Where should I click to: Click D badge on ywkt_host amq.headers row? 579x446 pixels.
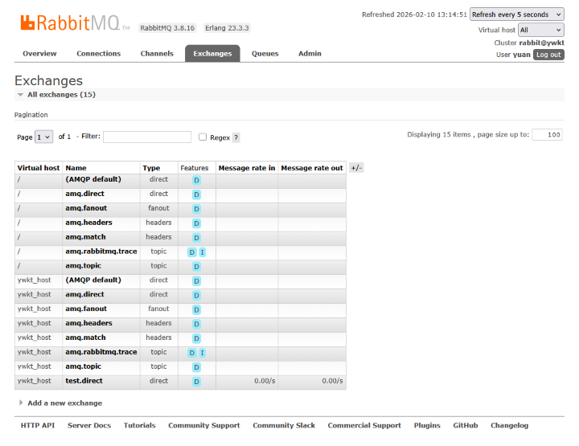[196, 325]
